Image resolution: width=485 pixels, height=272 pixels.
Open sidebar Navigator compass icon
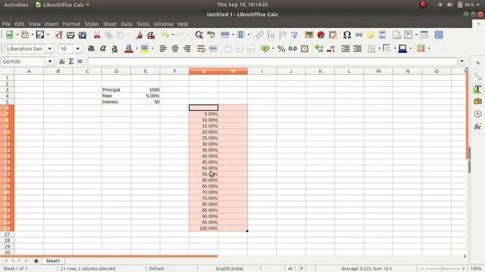pyautogui.click(x=477, y=114)
